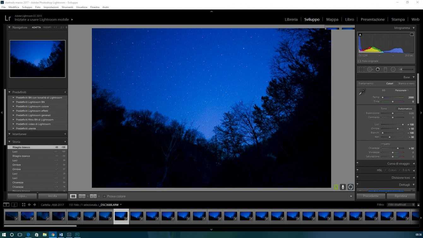423x238 pixels.
Task: Click the Y|Y before/after layout button
Action: coord(93,196)
